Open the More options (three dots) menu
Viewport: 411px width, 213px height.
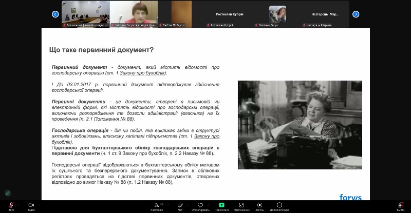coord(279,206)
